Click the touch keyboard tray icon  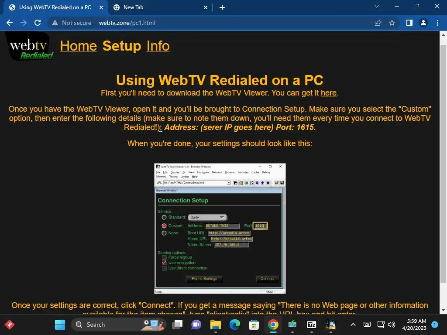(x=367, y=325)
